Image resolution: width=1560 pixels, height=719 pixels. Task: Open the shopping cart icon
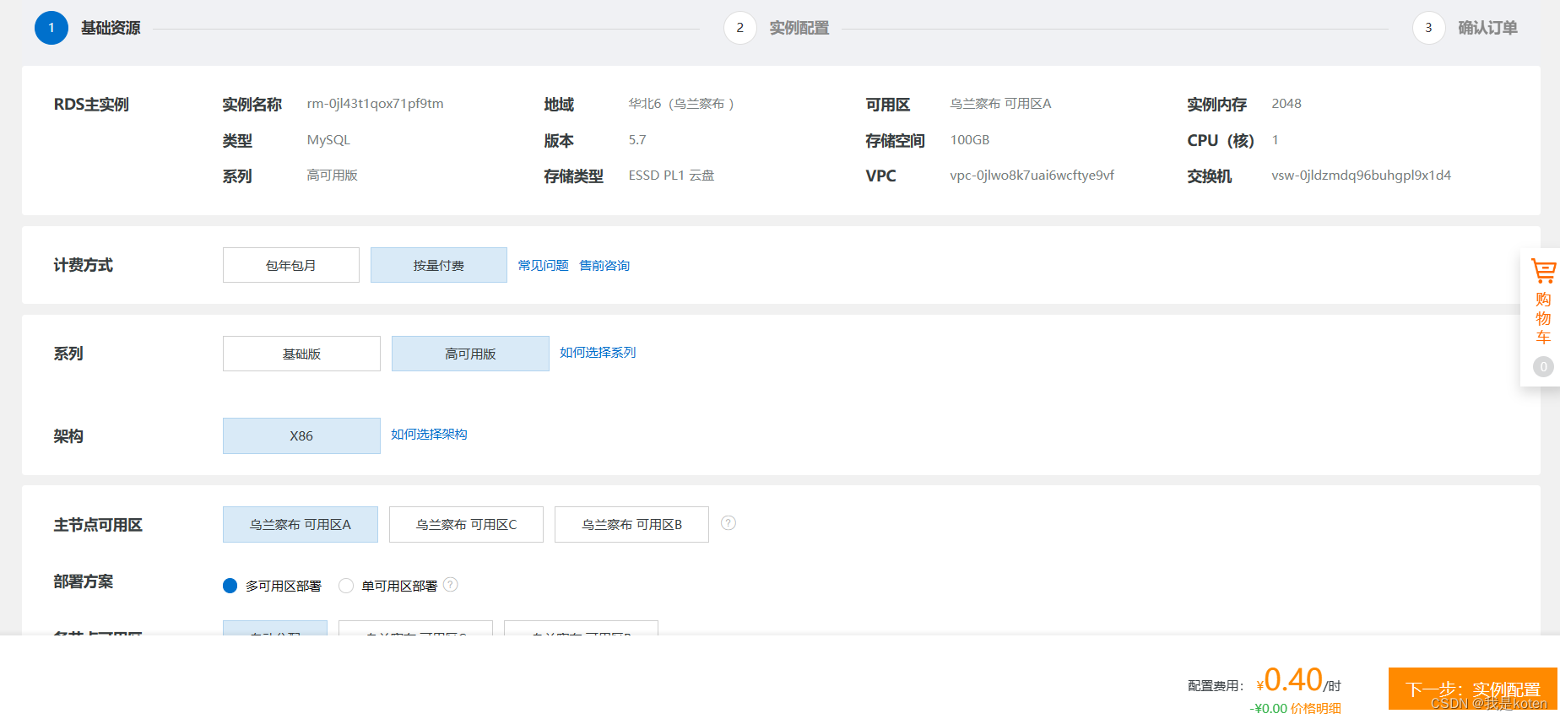point(1543,271)
